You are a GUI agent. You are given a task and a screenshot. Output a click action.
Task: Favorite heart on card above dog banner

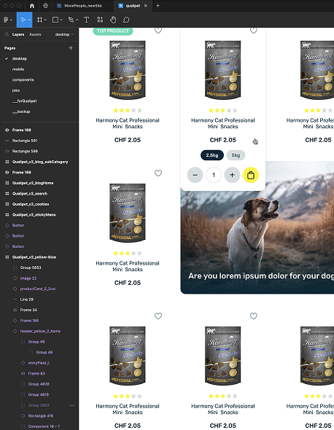(254, 30)
